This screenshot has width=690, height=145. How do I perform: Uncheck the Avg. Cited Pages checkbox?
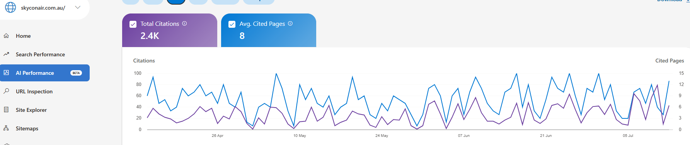point(232,24)
